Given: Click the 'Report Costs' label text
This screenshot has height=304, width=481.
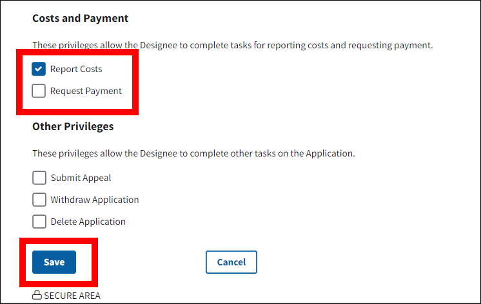Looking at the screenshot, I should (76, 69).
